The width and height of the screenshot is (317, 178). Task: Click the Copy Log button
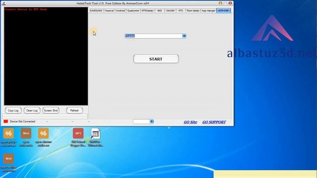point(13,110)
